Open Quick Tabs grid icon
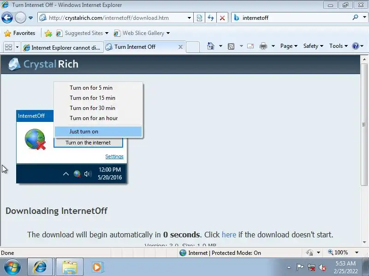The image size is (369, 276). coord(8,47)
